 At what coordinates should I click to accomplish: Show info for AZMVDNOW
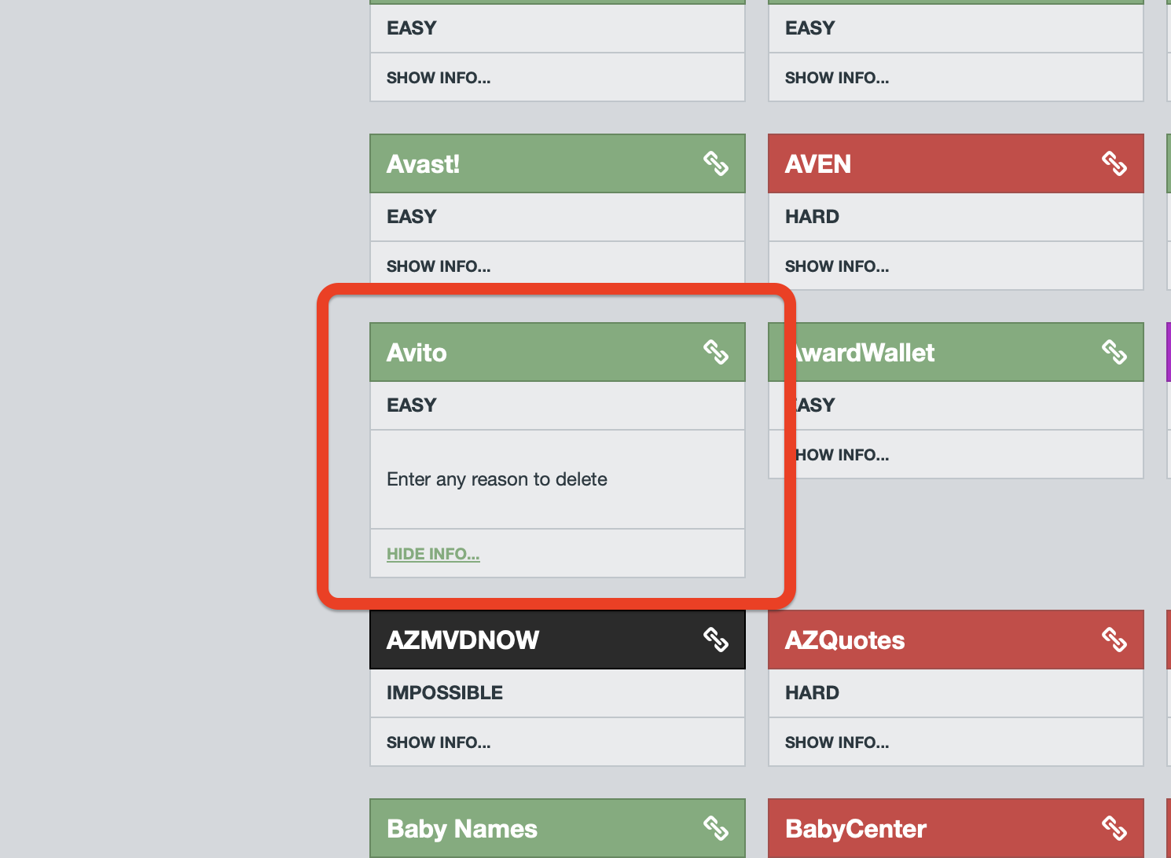point(439,742)
